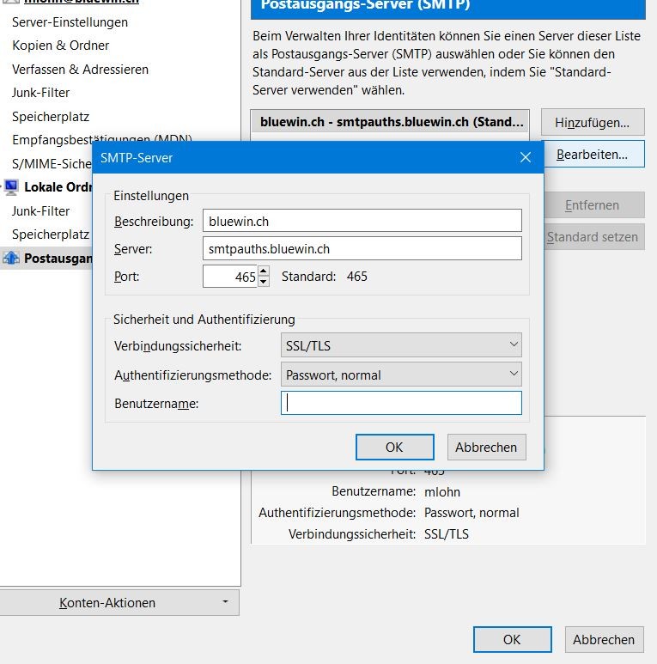This screenshot has height=664, width=657.
Task: Click the Port number field
Action: (230, 277)
